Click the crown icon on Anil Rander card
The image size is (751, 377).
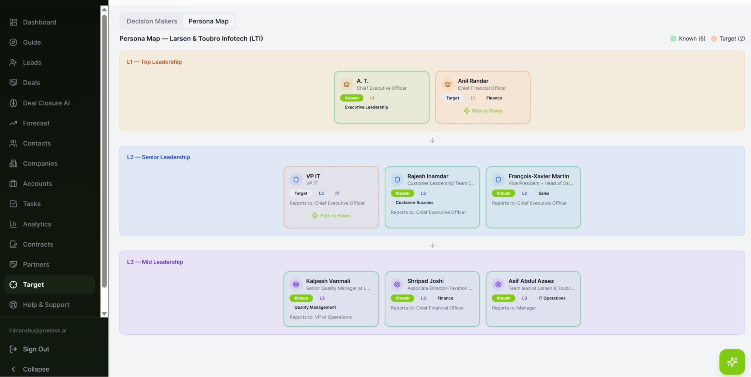[447, 84]
